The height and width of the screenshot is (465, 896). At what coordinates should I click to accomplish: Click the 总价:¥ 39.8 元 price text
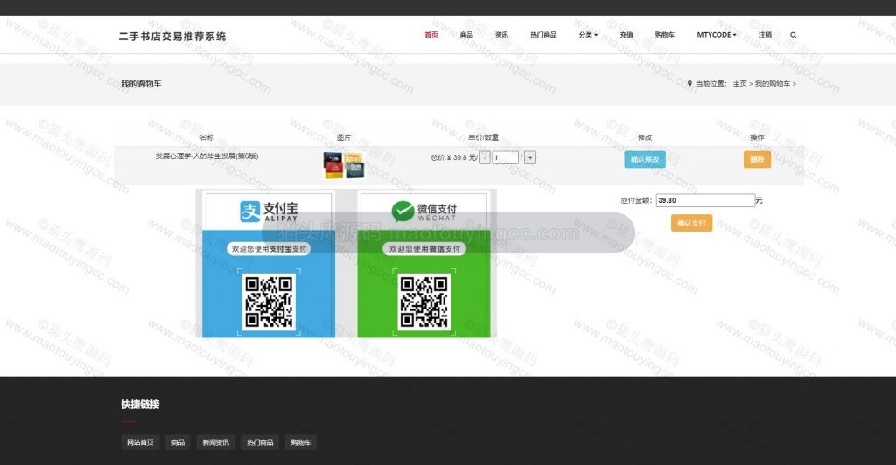coord(453,157)
